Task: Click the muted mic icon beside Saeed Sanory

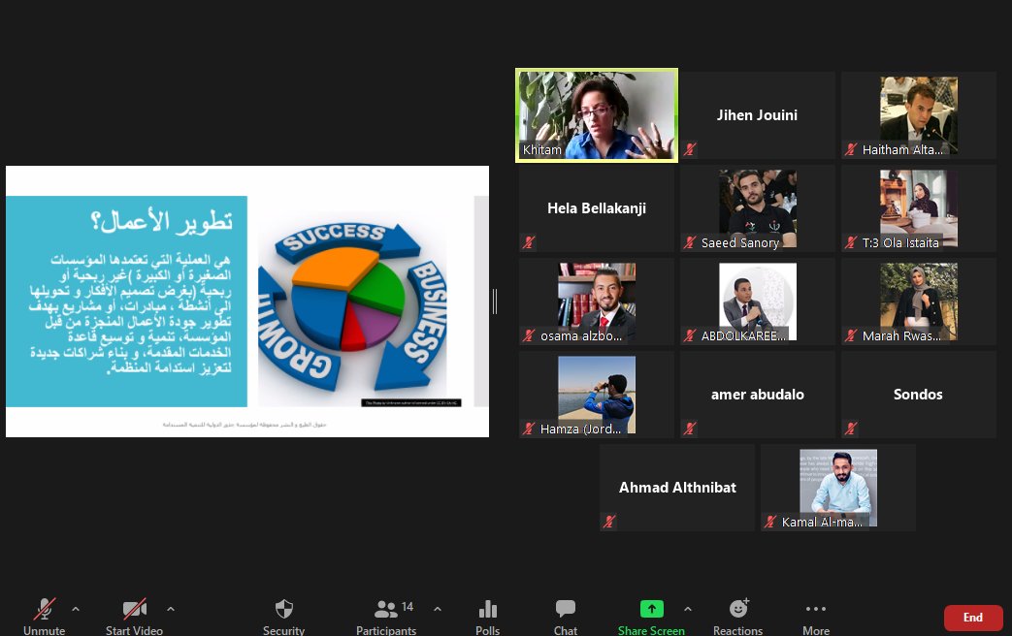Action: 690,242
